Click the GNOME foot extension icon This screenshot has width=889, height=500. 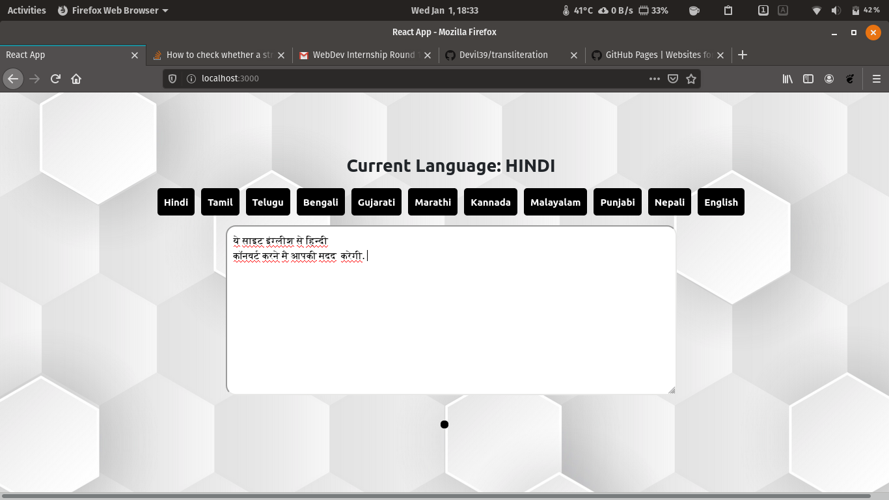click(x=850, y=78)
